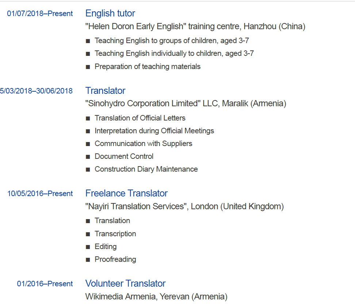Image resolution: width=355 pixels, height=306 pixels.
Task: Click "Interpretation during Official Meetings" item
Action: pos(154,131)
